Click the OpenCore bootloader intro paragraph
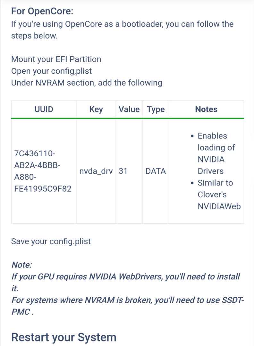This screenshot has height=346, width=254. 122,29
